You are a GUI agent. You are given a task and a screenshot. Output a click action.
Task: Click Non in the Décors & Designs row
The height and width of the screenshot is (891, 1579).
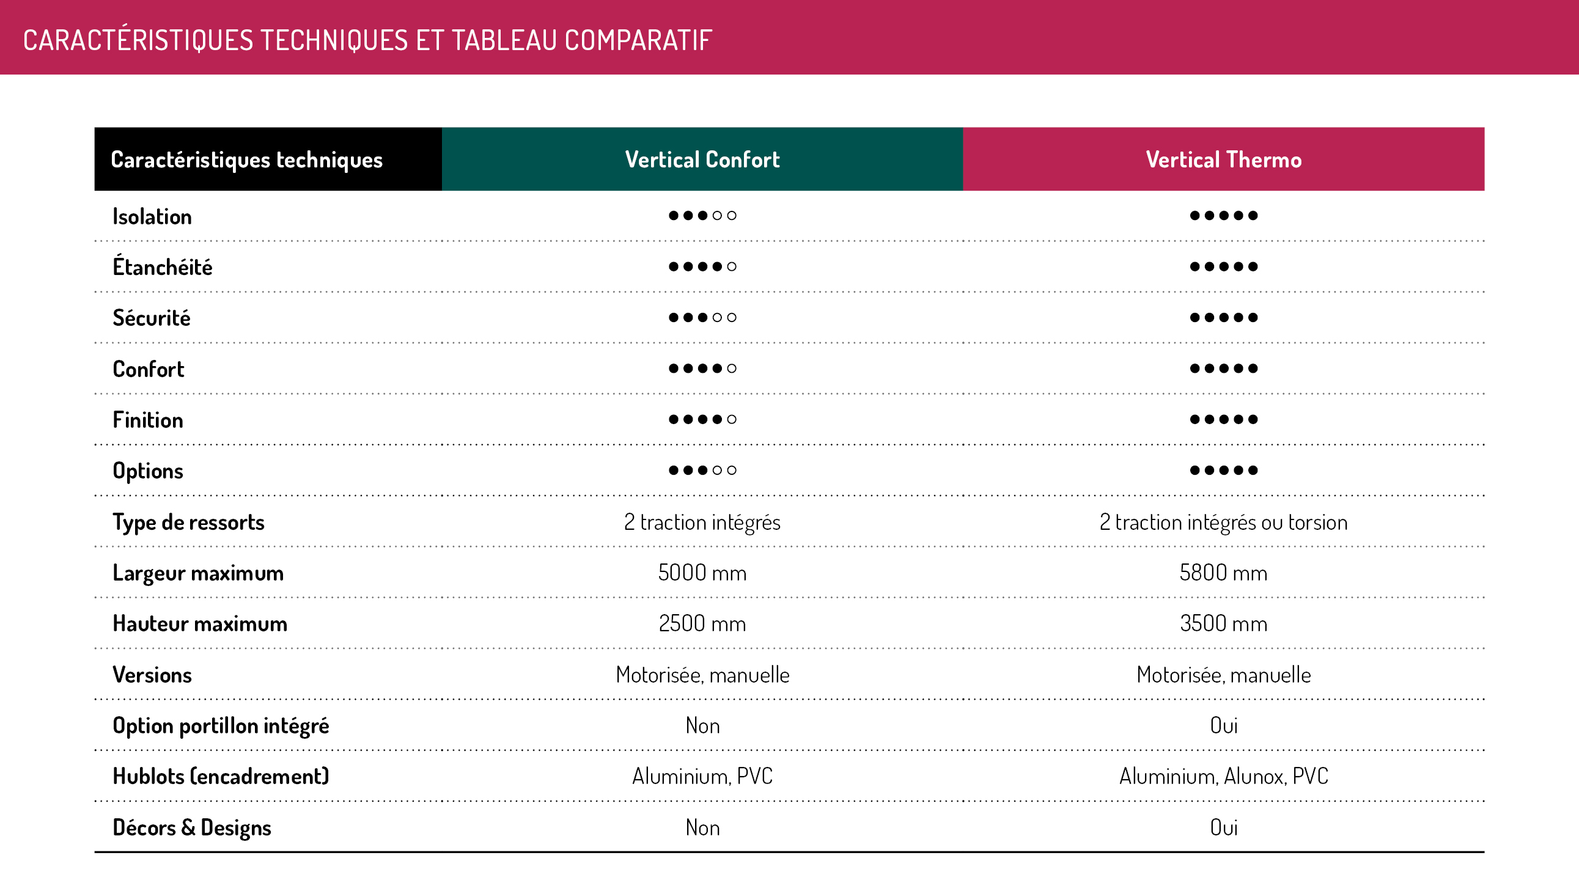[x=702, y=828]
